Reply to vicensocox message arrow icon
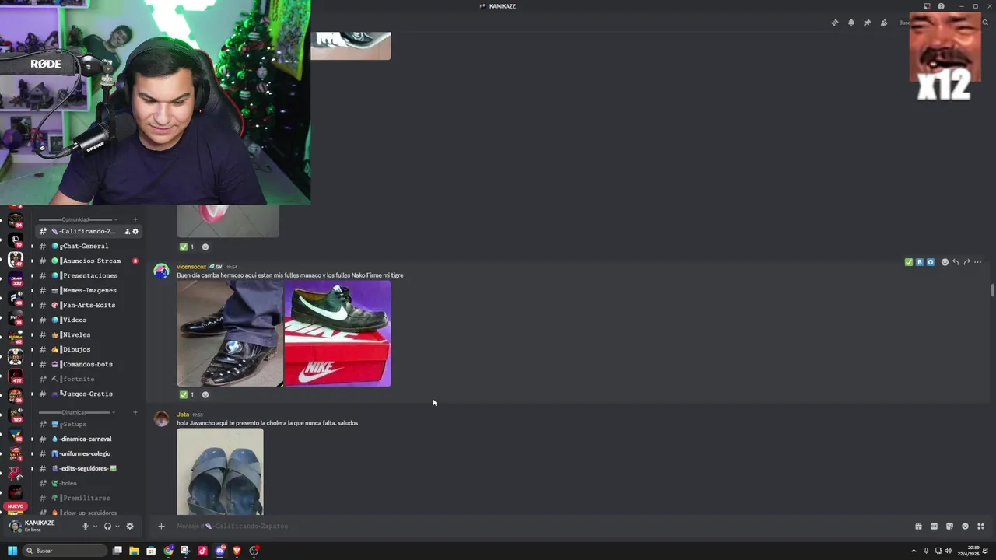Image resolution: width=996 pixels, height=560 pixels. coord(956,262)
